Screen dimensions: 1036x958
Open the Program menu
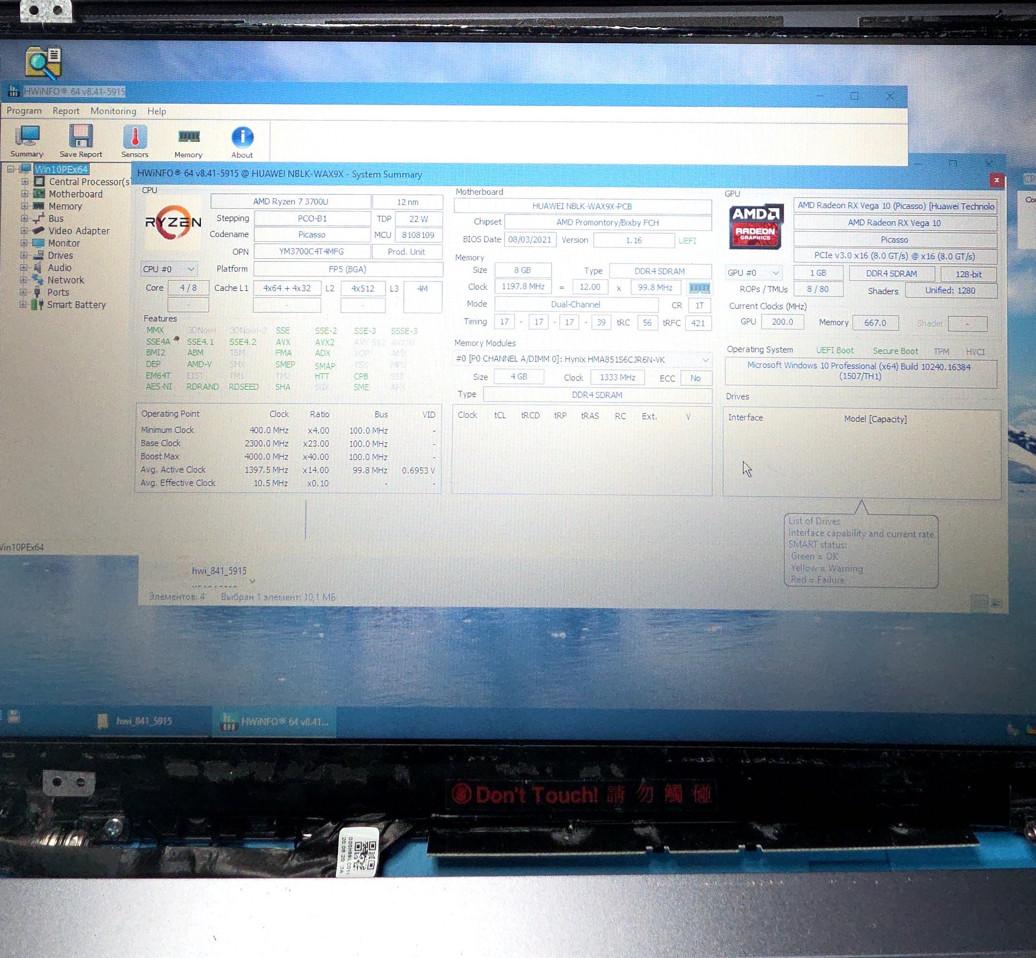click(x=24, y=111)
